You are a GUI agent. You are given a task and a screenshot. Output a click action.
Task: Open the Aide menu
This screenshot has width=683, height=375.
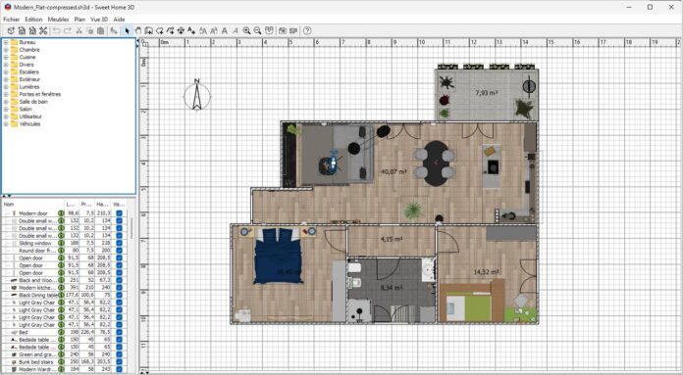pyautogui.click(x=119, y=20)
